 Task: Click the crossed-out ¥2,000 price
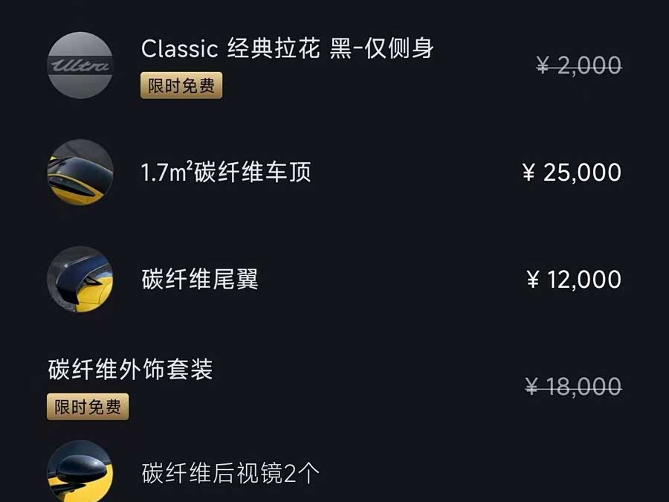click(578, 66)
